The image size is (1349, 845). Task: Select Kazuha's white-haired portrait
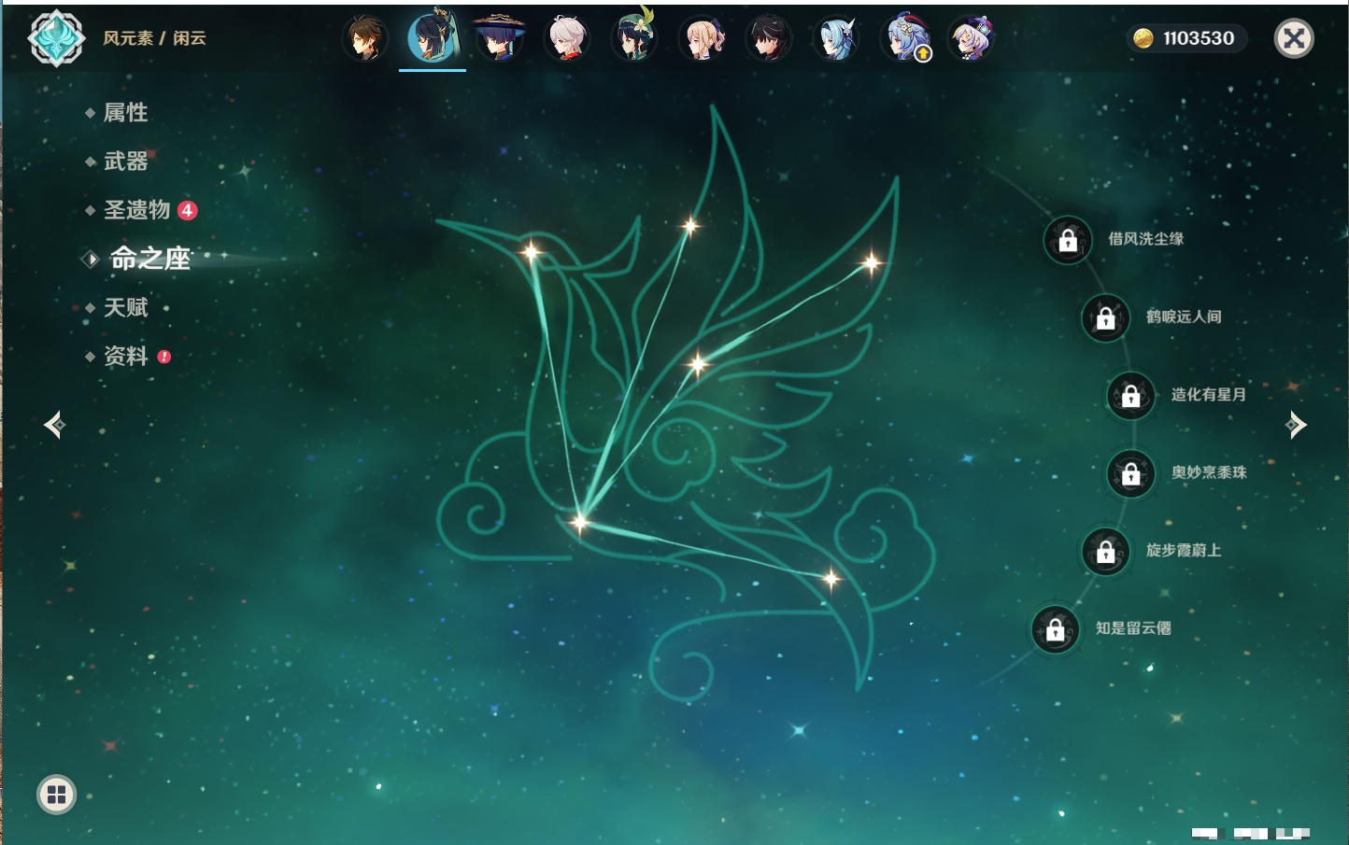[567, 39]
